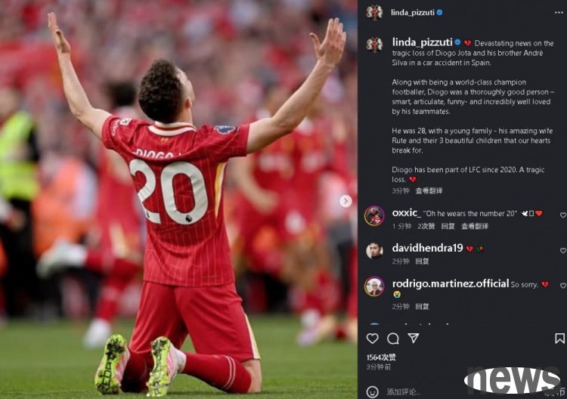This screenshot has height=399, width=567.
Task: Share post via paper plane icon
Action: click(x=414, y=338)
